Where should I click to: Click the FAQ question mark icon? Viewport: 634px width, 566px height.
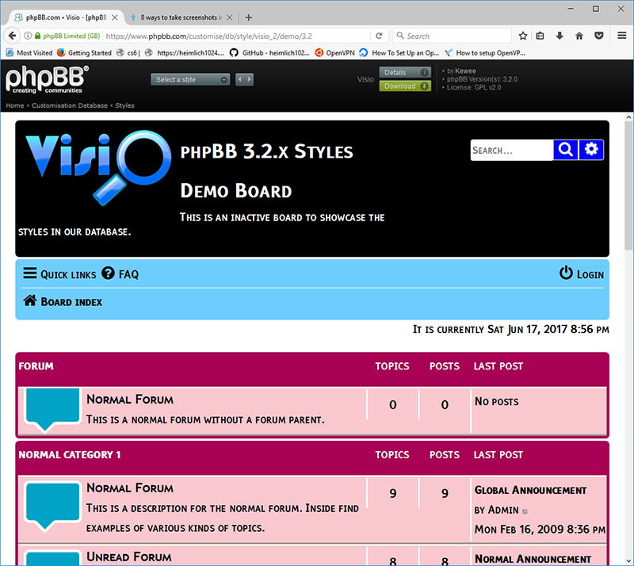[108, 273]
